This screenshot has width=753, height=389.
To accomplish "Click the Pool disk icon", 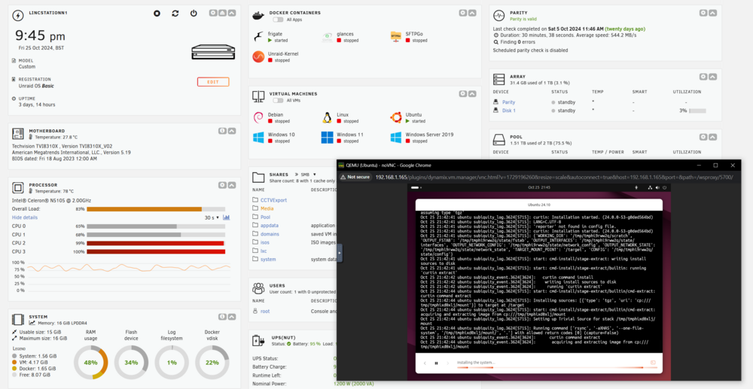I will click(x=499, y=140).
